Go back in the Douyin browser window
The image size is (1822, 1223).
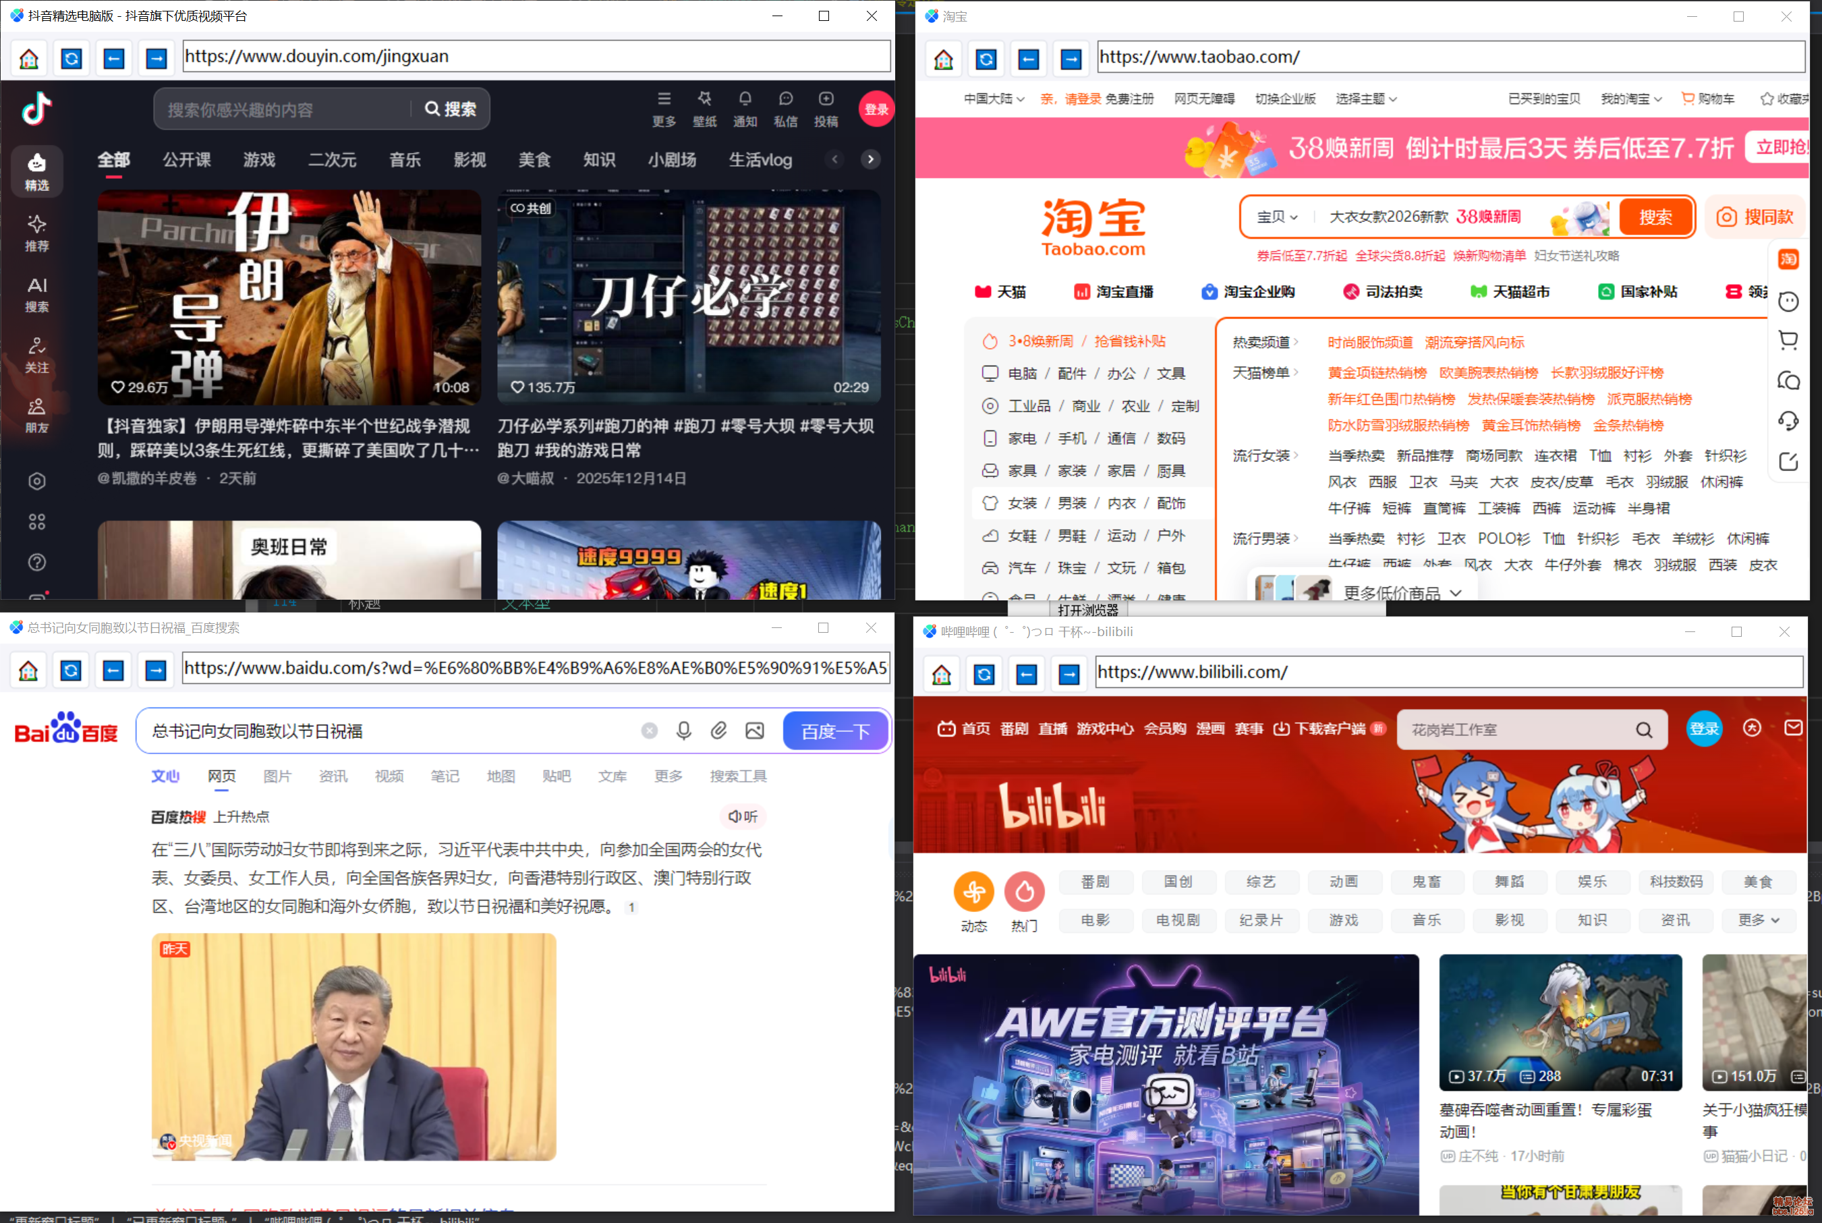pyautogui.click(x=114, y=59)
